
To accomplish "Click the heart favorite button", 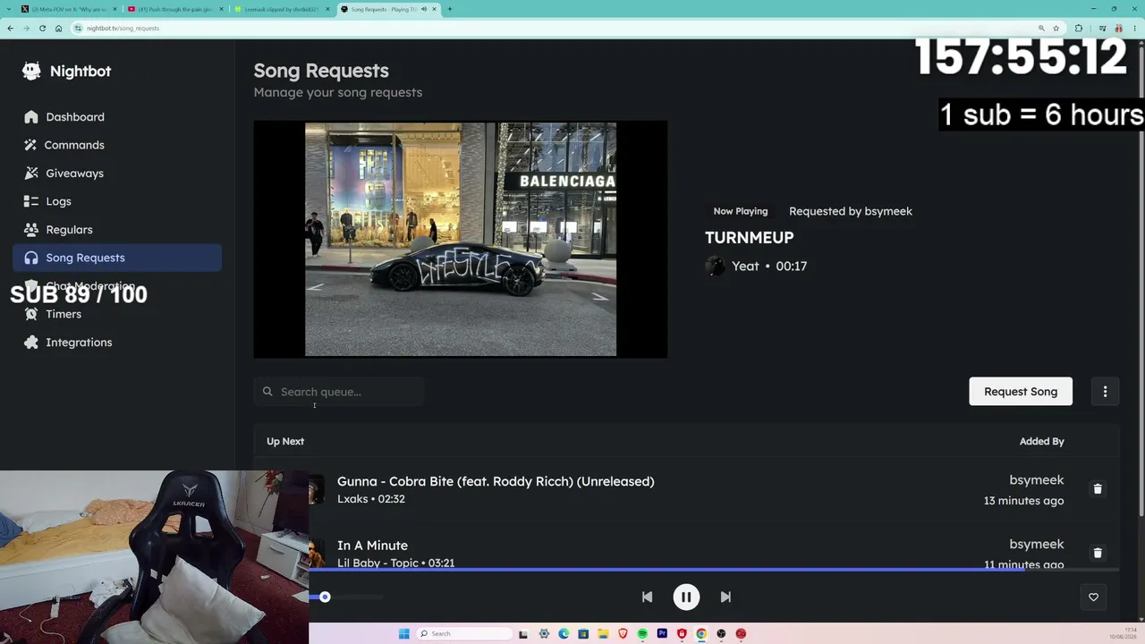I will click(1093, 597).
